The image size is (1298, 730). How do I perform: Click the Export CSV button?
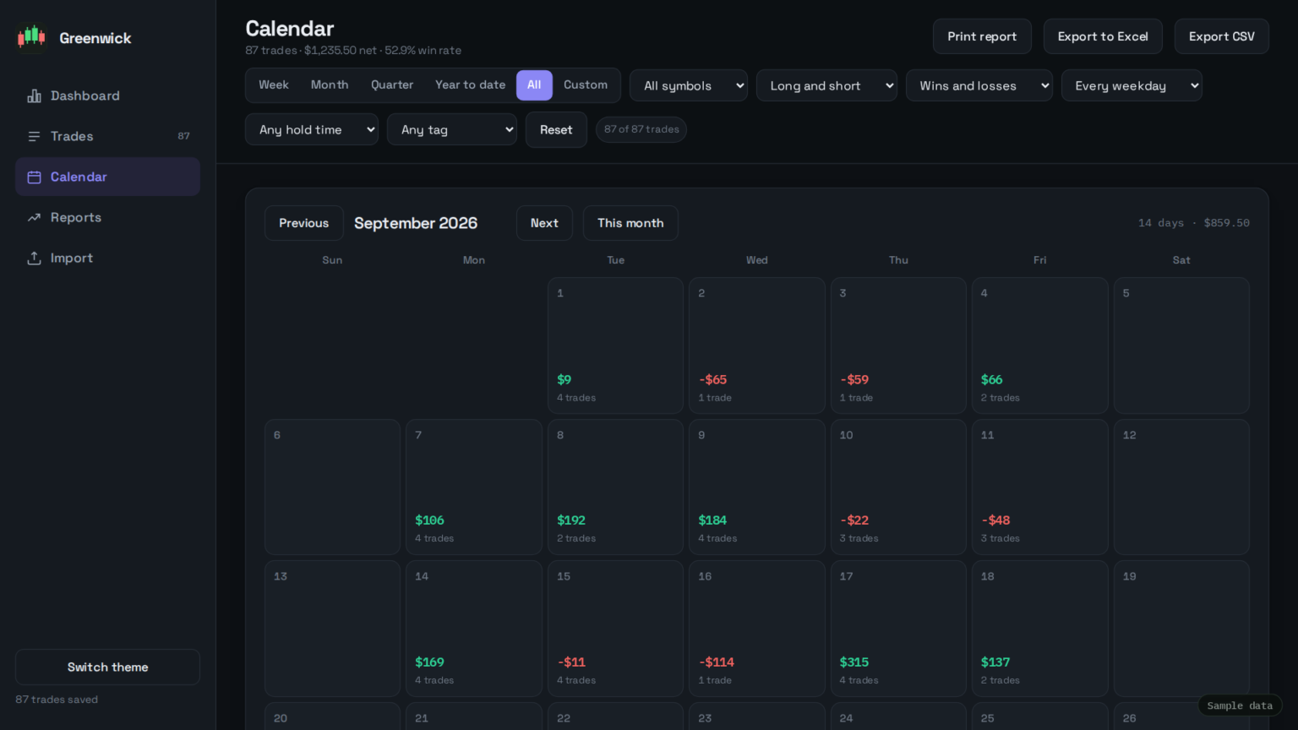[x=1221, y=36]
